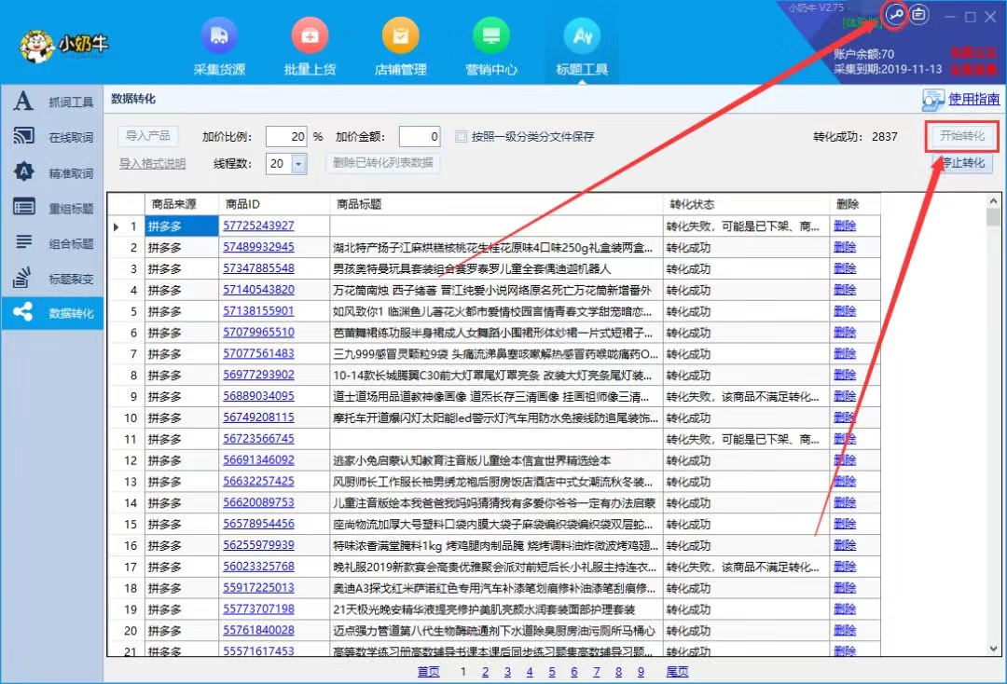Click 删除 for product 56889034095
Viewport: 1007px width, 684px height.
point(845,397)
